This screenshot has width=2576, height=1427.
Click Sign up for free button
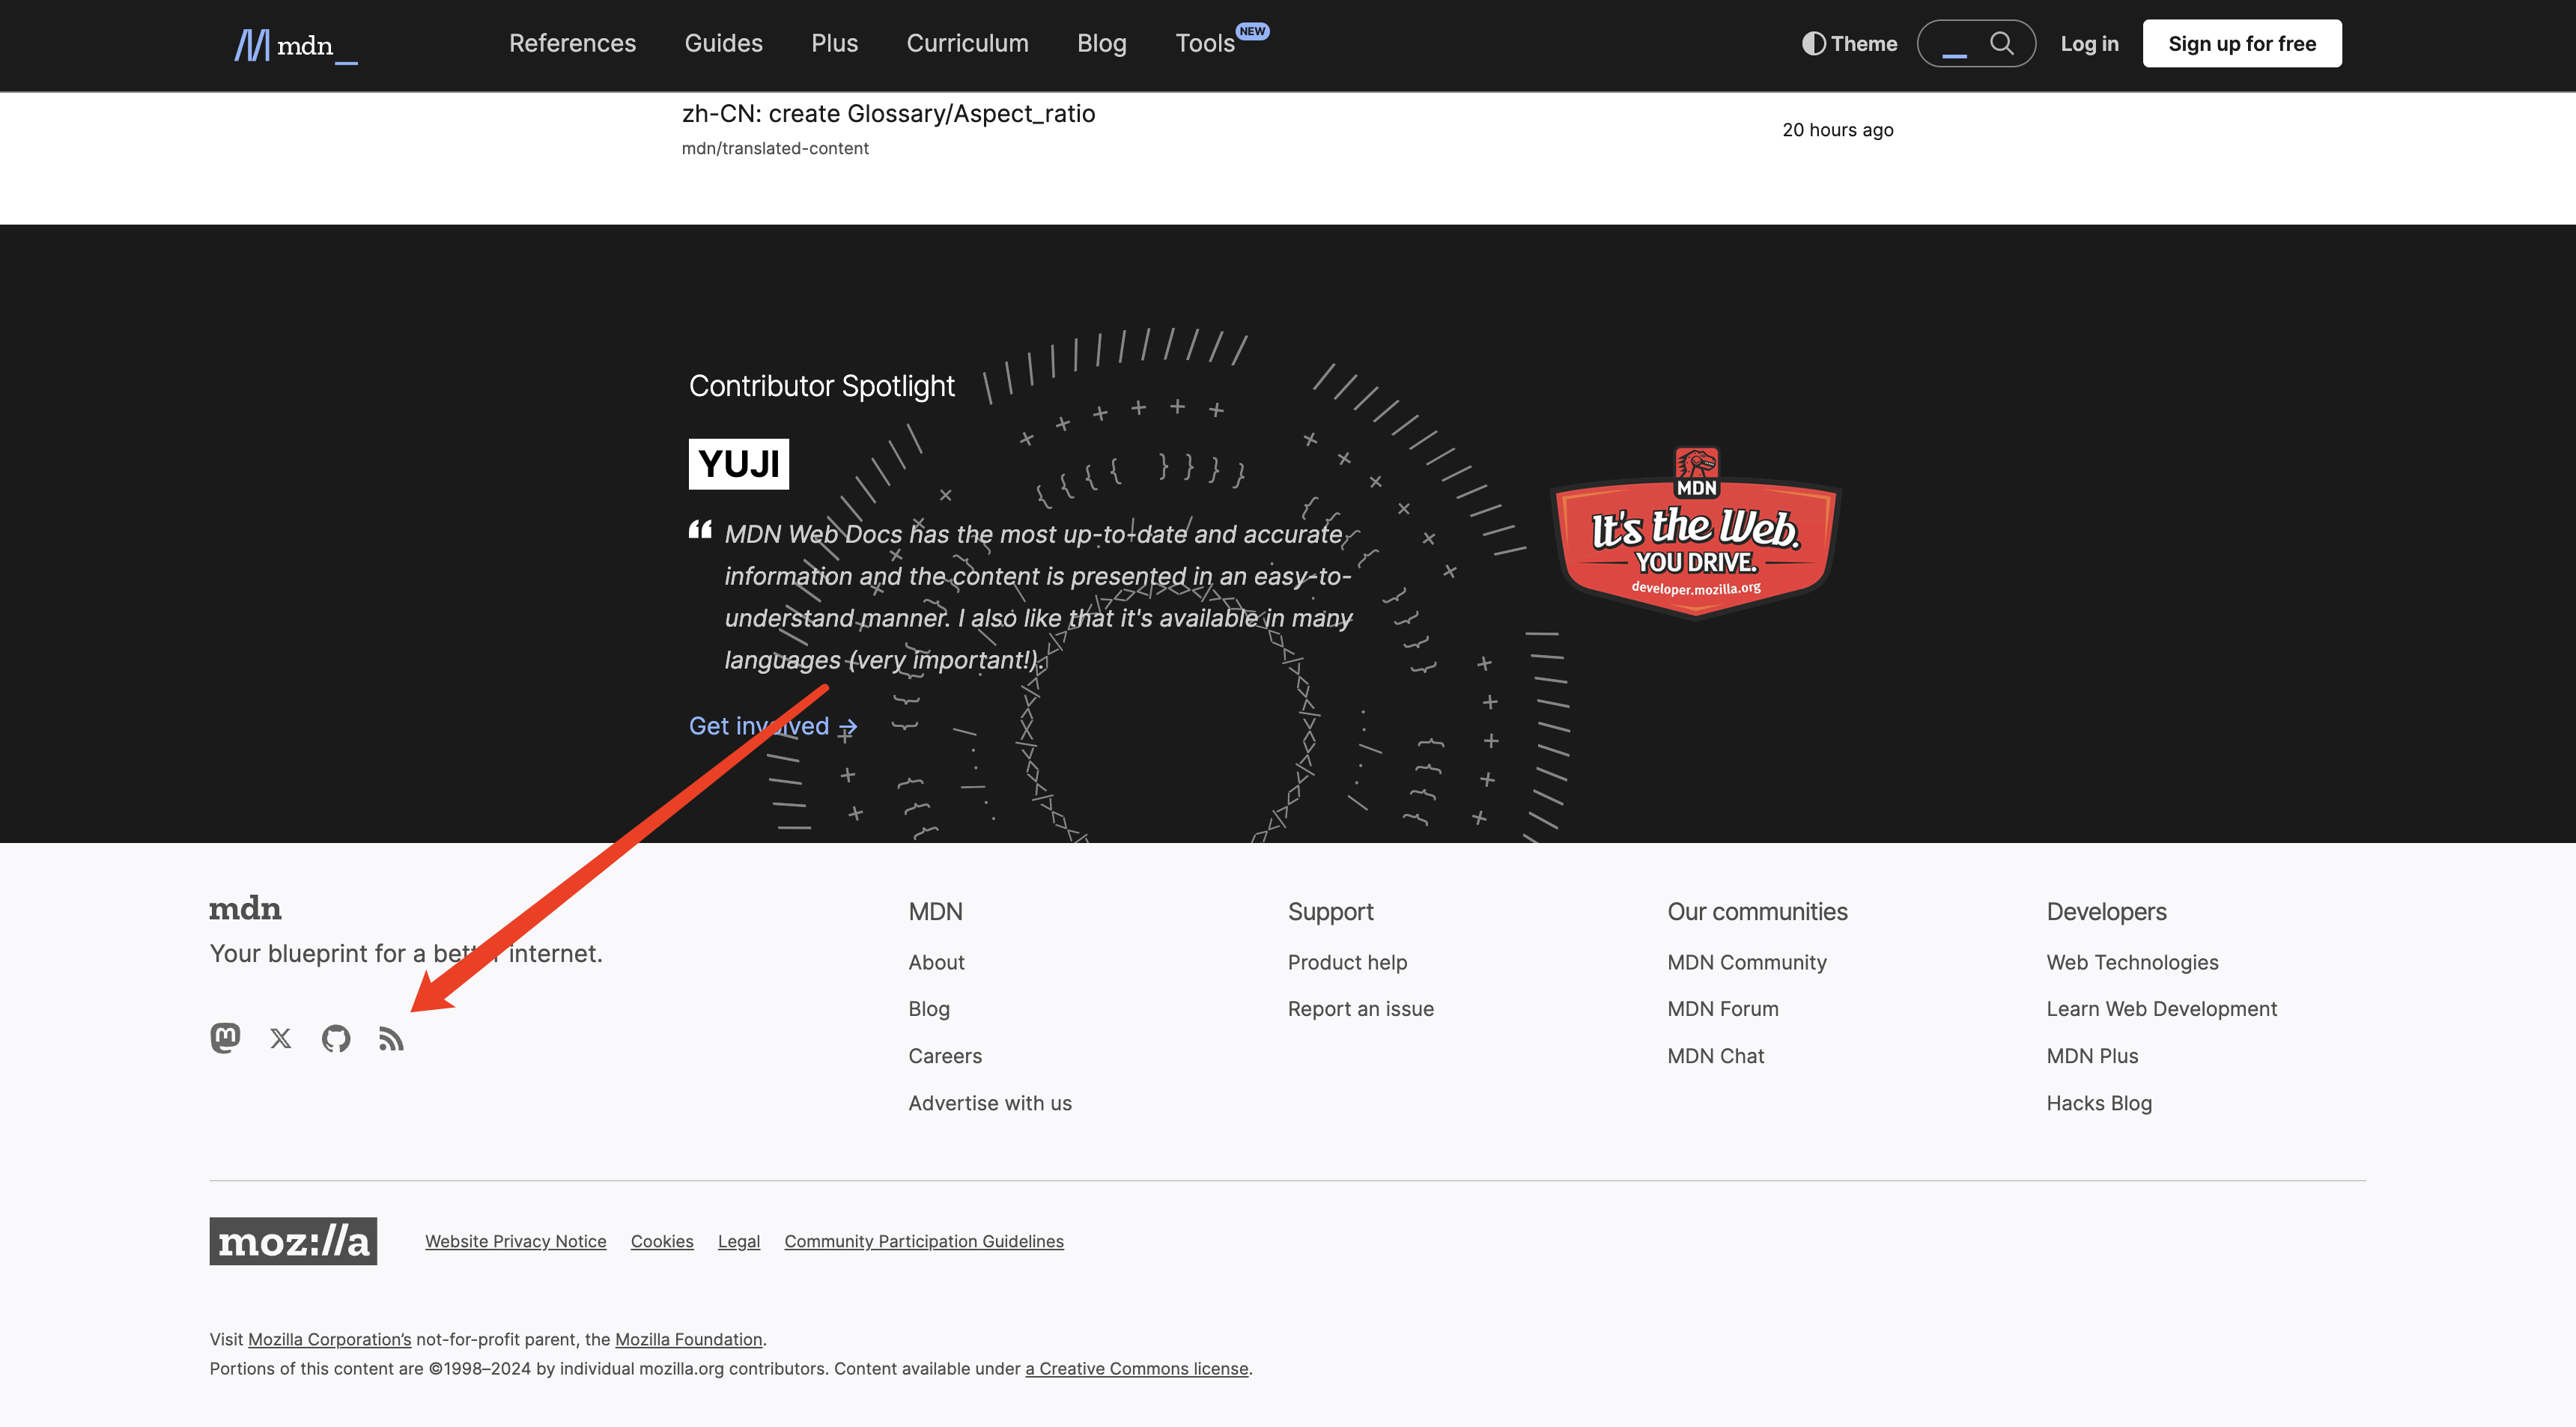(2241, 43)
